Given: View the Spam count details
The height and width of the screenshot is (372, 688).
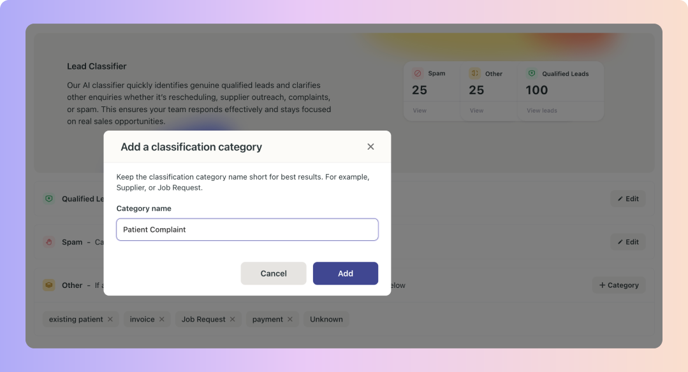Looking at the screenshot, I should [420, 110].
